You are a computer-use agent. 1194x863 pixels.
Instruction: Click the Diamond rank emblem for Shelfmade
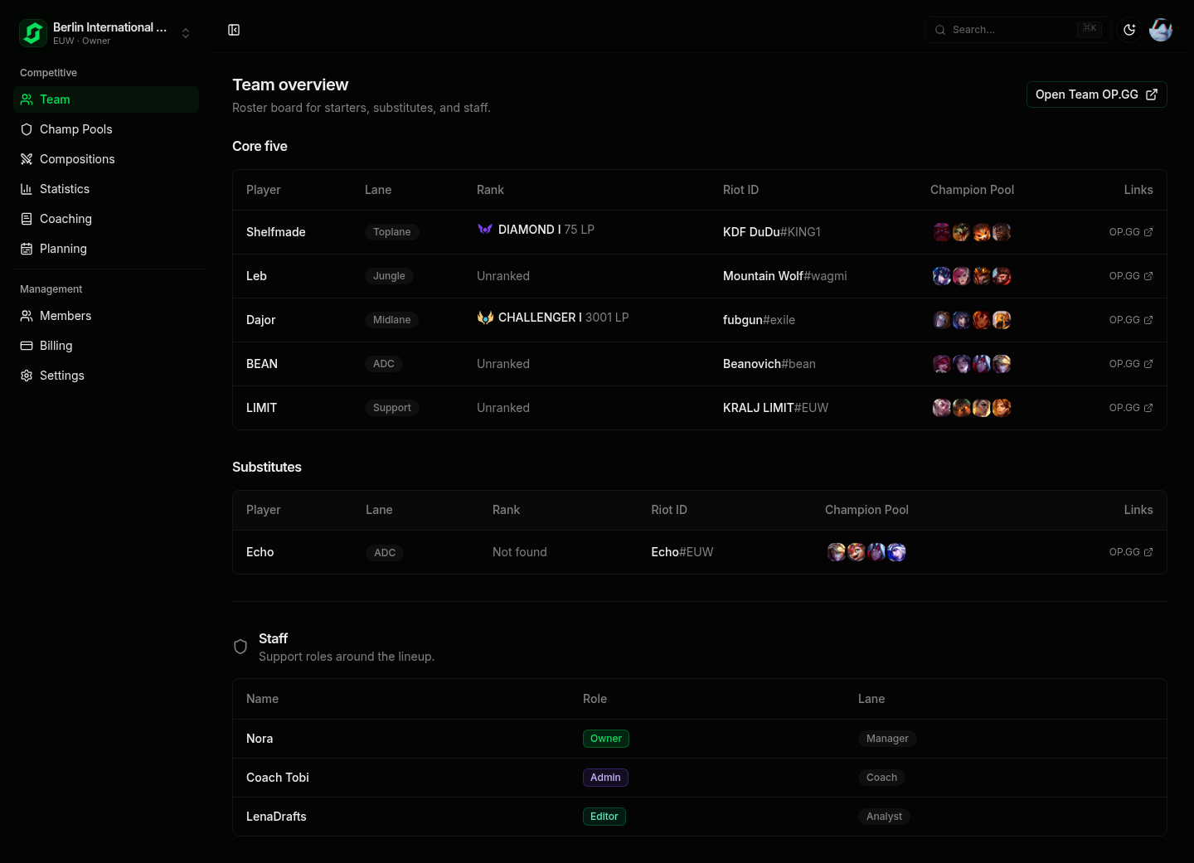click(485, 230)
